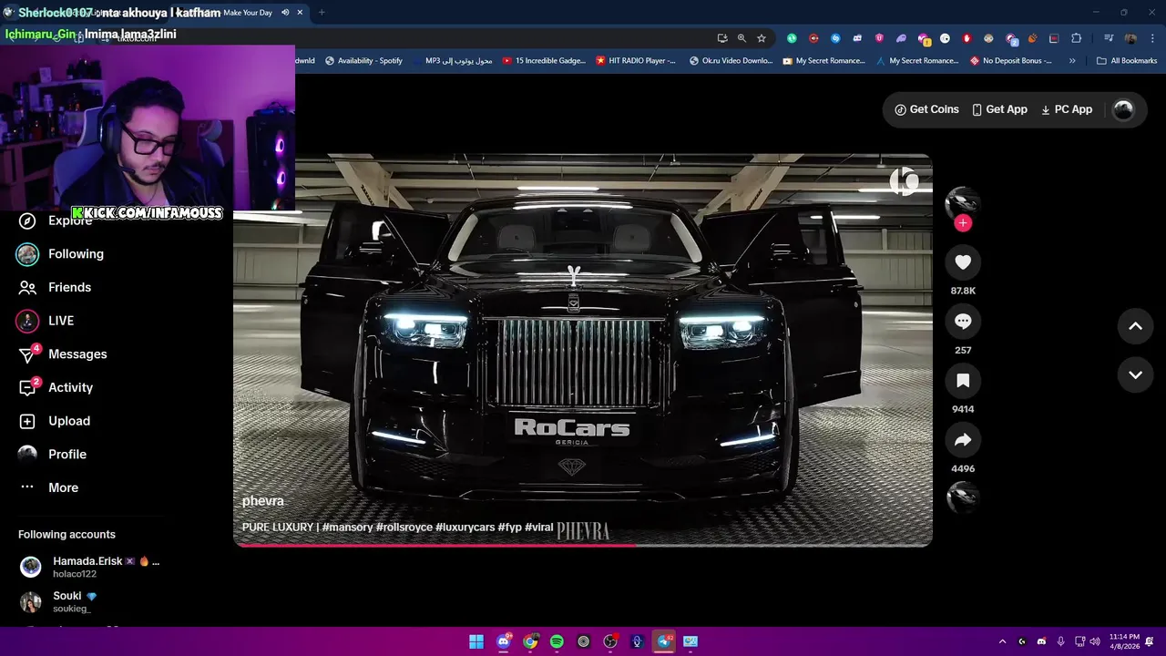Open the All Bookmarks folder
This screenshot has width=1166, height=656.
point(1127,61)
